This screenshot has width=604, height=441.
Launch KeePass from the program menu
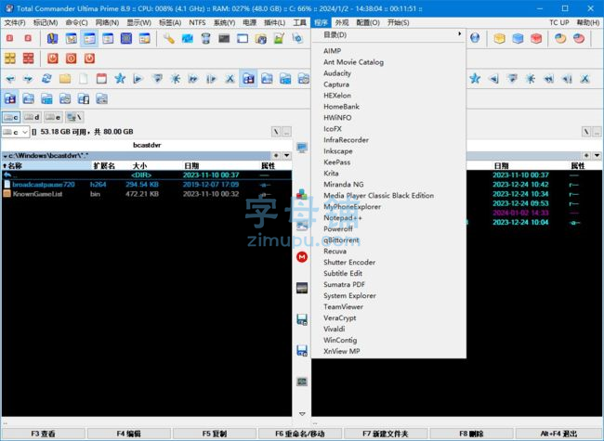click(388, 162)
